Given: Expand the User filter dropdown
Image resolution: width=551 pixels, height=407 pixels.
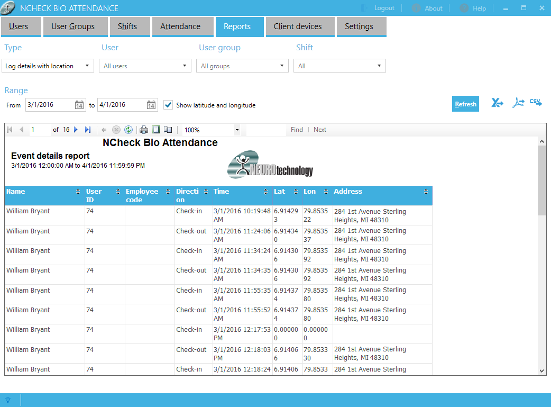Looking at the screenshot, I should click(145, 66).
